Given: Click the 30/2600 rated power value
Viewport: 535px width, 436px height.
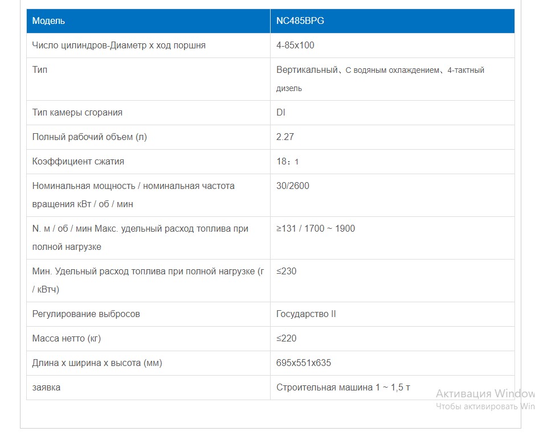Looking at the screenshot, I should [x=293, y=186].
